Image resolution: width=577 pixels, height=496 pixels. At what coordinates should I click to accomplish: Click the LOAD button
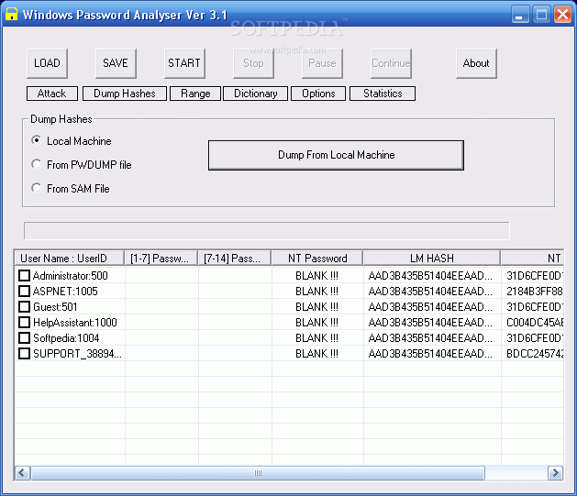click(x=47, y=63)
